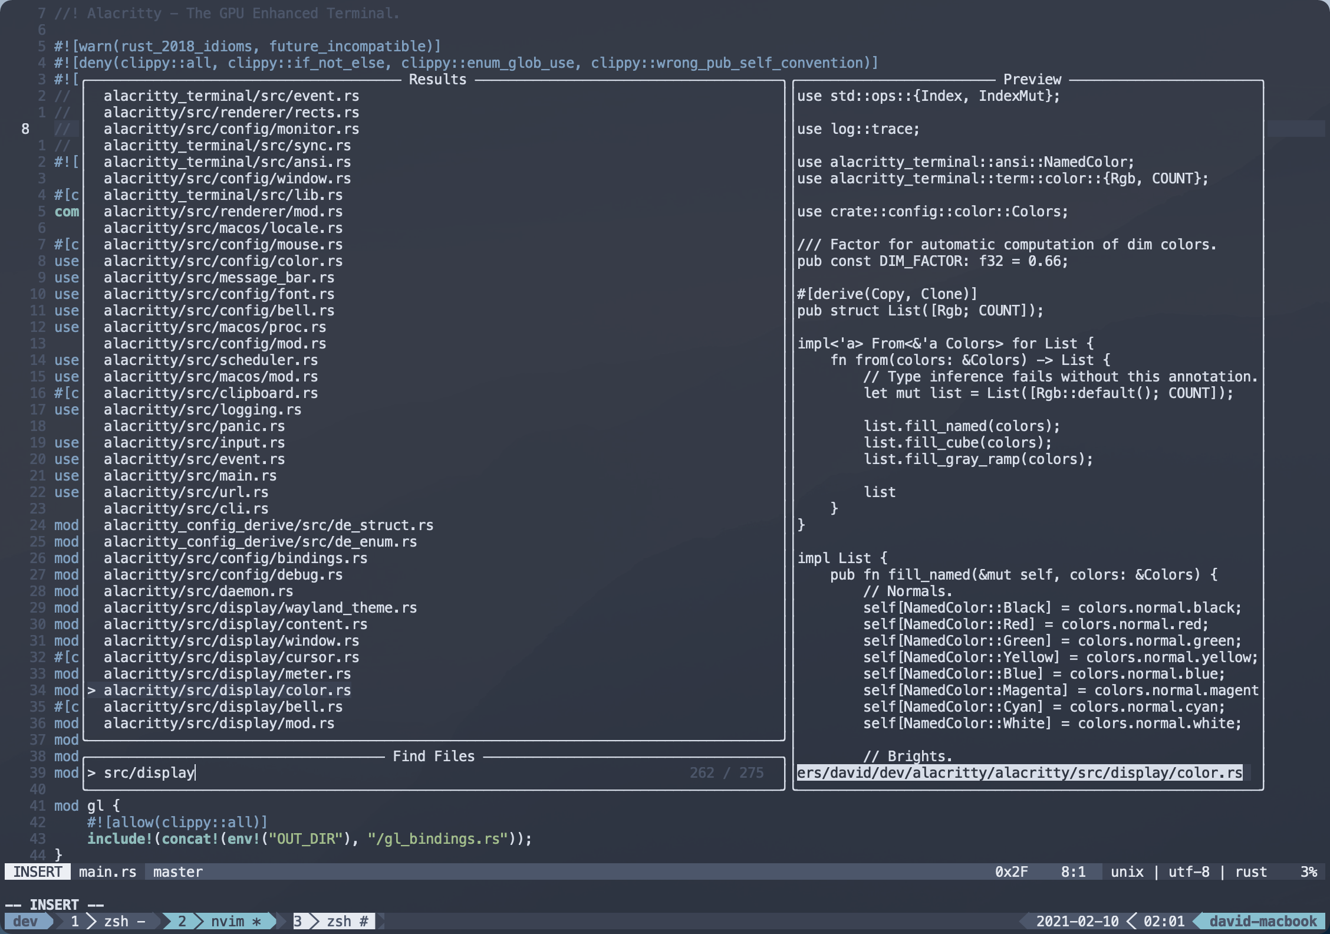This screenshot has height=934, width=1330.
Task: Select alacritty/src/scheduler.rs result
Action: [210, 360]
